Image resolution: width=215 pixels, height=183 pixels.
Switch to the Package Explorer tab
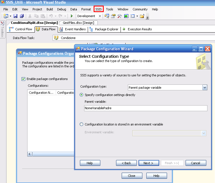(x=104, y=29)
